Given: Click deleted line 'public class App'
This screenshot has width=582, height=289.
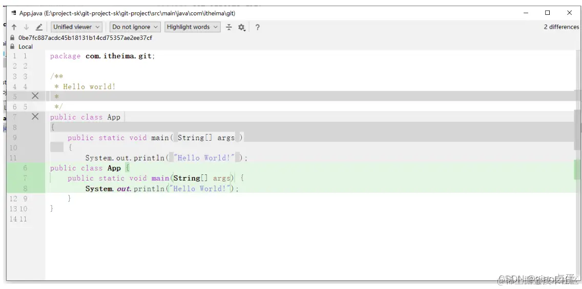Looking at the screenshot, I should [86, 117].
